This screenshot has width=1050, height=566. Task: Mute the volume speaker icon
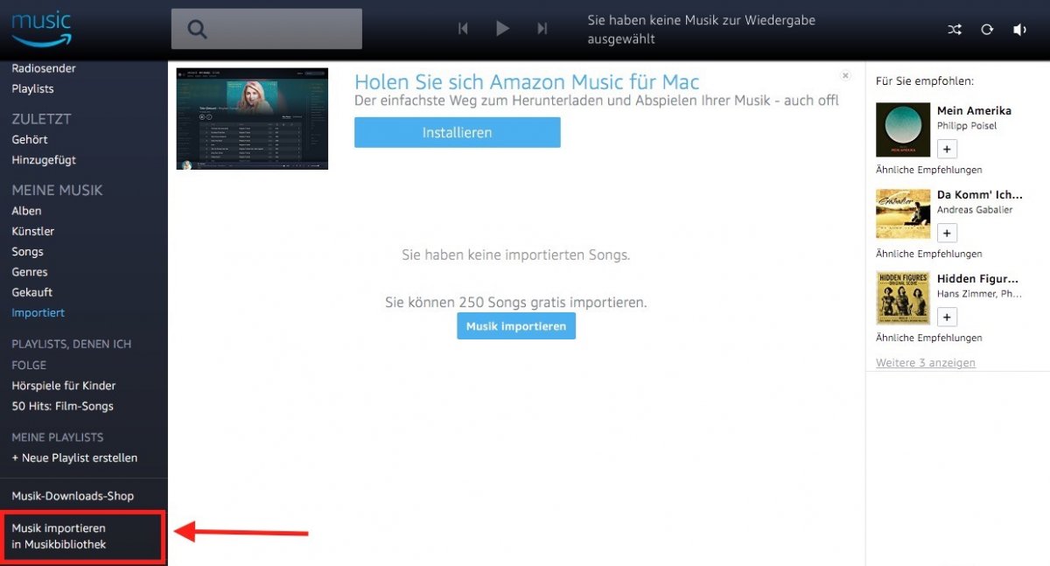[1020, 30]
